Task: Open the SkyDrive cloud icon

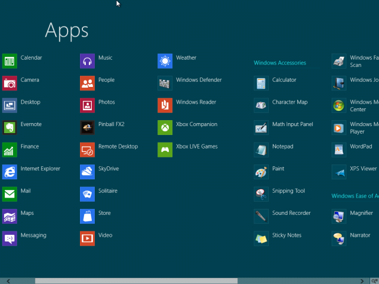Action: click(x=87, y=172)
